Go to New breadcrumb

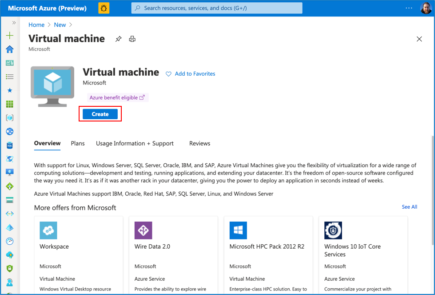pyautogui.click(x=60, y=25)
